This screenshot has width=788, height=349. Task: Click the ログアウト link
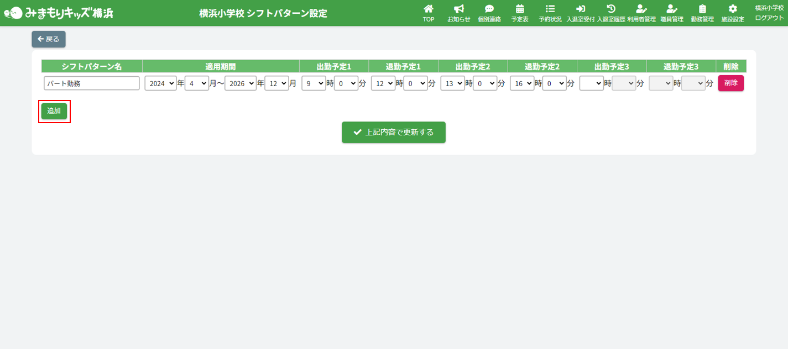[769, 18]
